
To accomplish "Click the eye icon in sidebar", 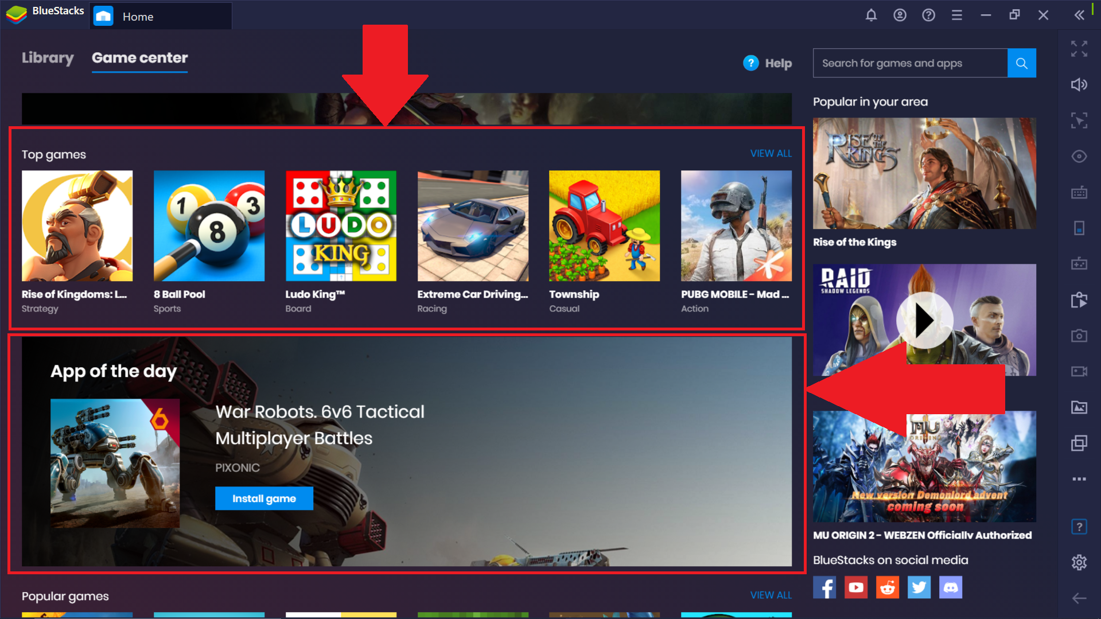I will tap(1079, 157).
